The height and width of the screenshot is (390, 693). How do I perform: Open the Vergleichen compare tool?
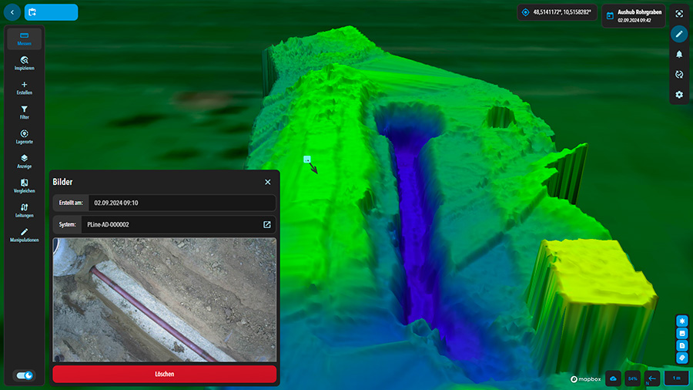tap(24, 186)
